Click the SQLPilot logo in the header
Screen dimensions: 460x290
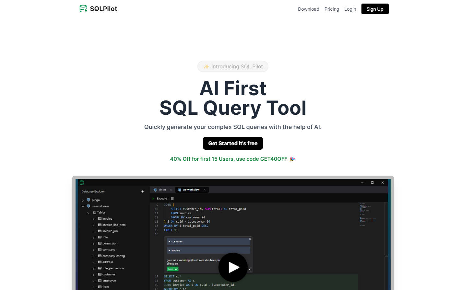(98, 9)
